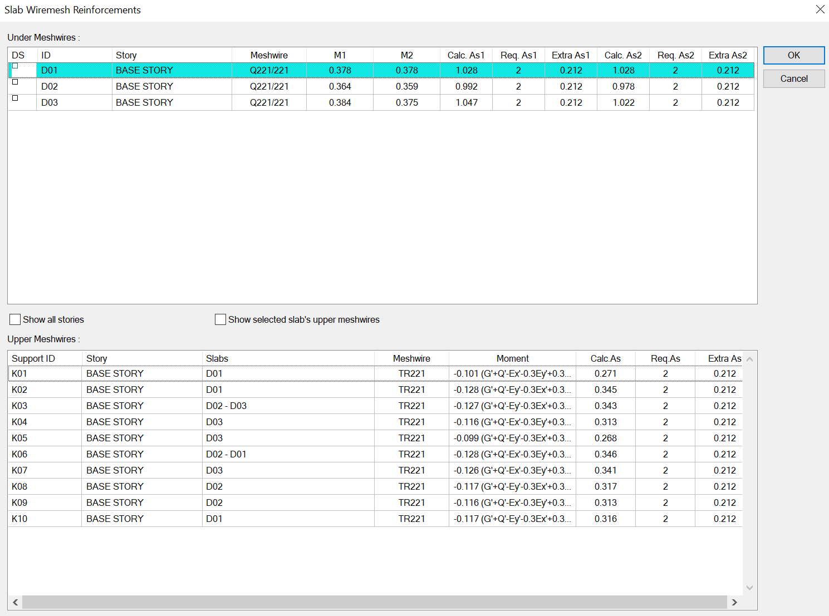The height and width of the screenshot is (616, 829).
Task: Tick the DS checkbox for slab D01
Action: [16, 66]
